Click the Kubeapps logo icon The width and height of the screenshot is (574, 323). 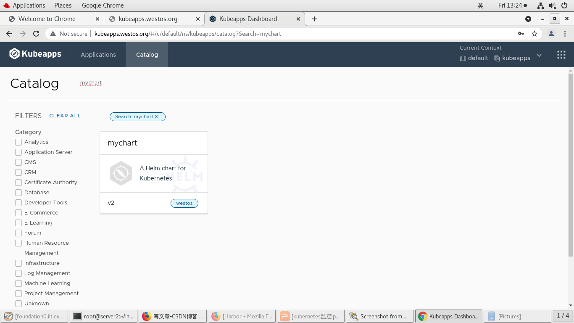pyautogui.click(x=15, y=54)
